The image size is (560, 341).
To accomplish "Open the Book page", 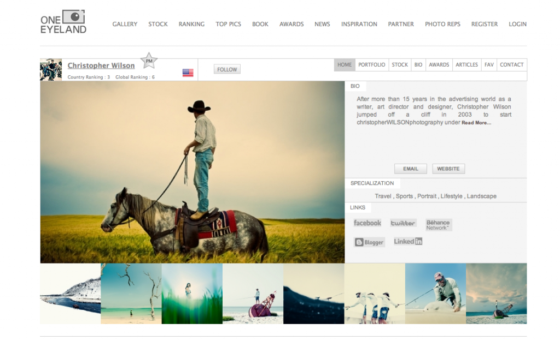I will pos(260,24).
